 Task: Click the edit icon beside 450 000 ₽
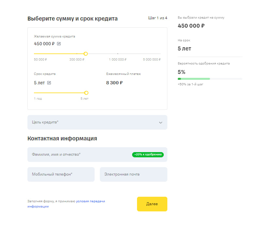tap(59, 44)
